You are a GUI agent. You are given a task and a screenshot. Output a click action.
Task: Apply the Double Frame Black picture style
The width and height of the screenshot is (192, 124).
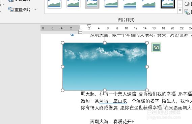[168, 4]
